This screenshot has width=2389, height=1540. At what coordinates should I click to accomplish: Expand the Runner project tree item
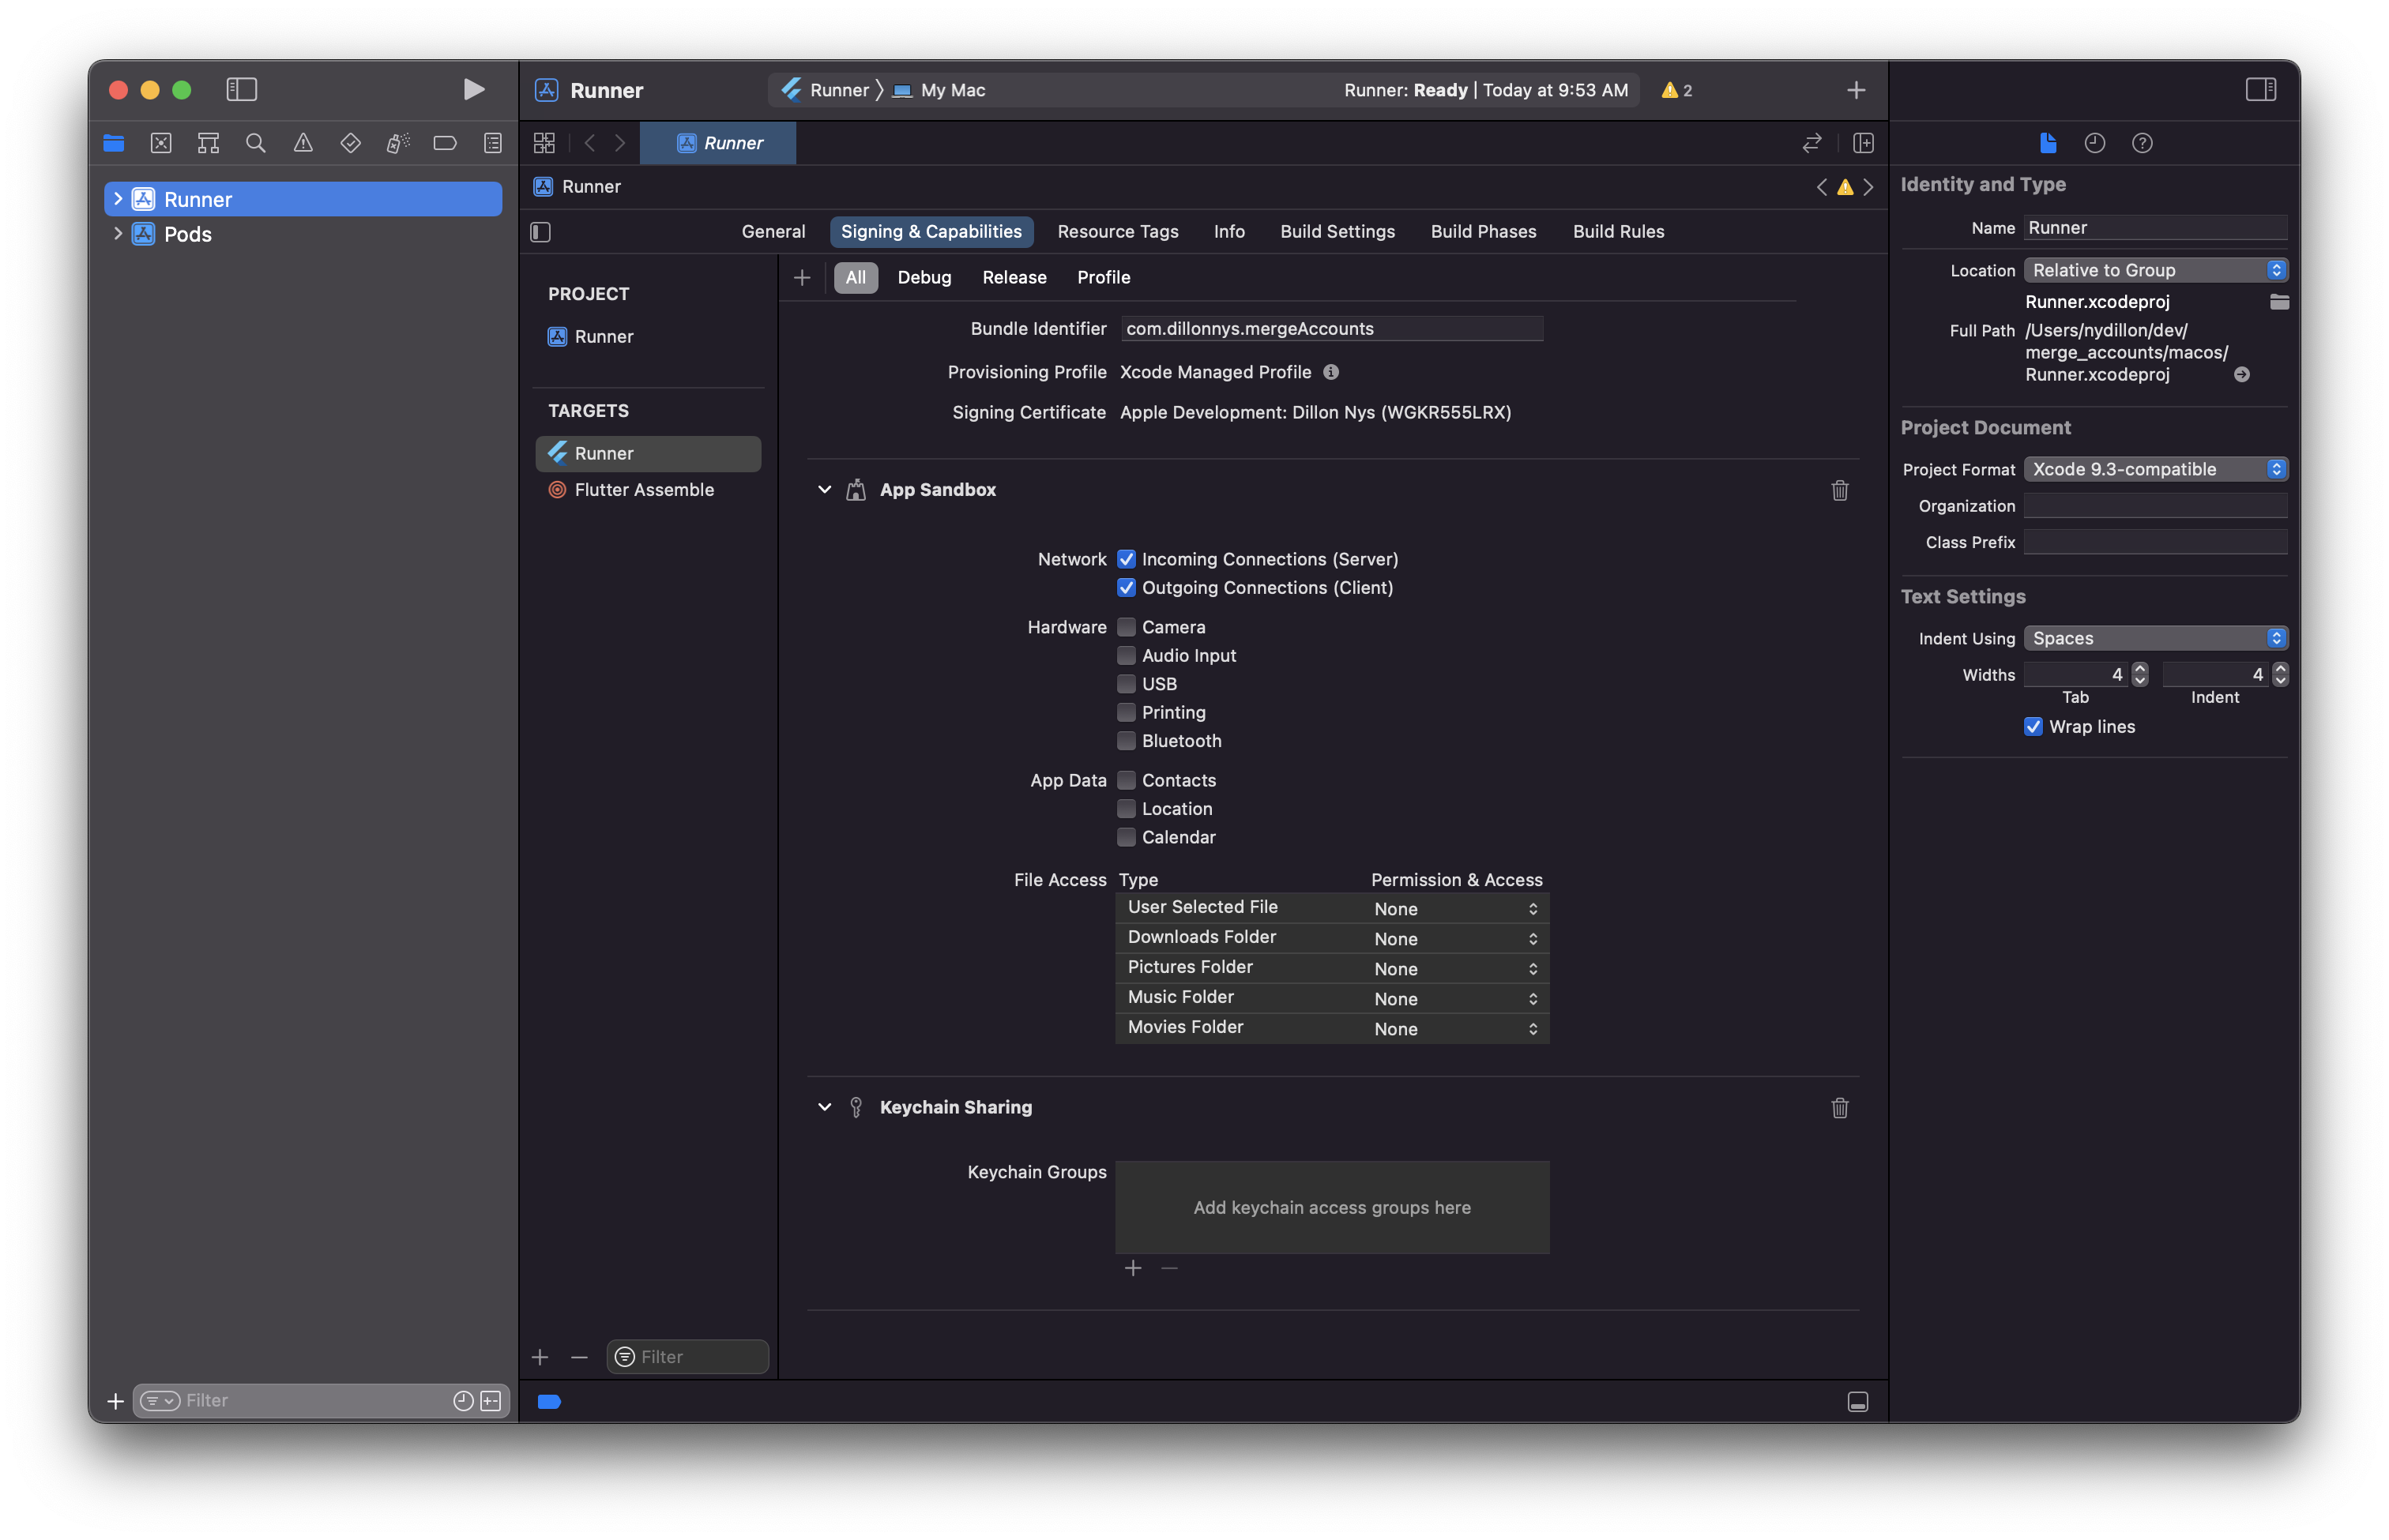tap(118, 199)
